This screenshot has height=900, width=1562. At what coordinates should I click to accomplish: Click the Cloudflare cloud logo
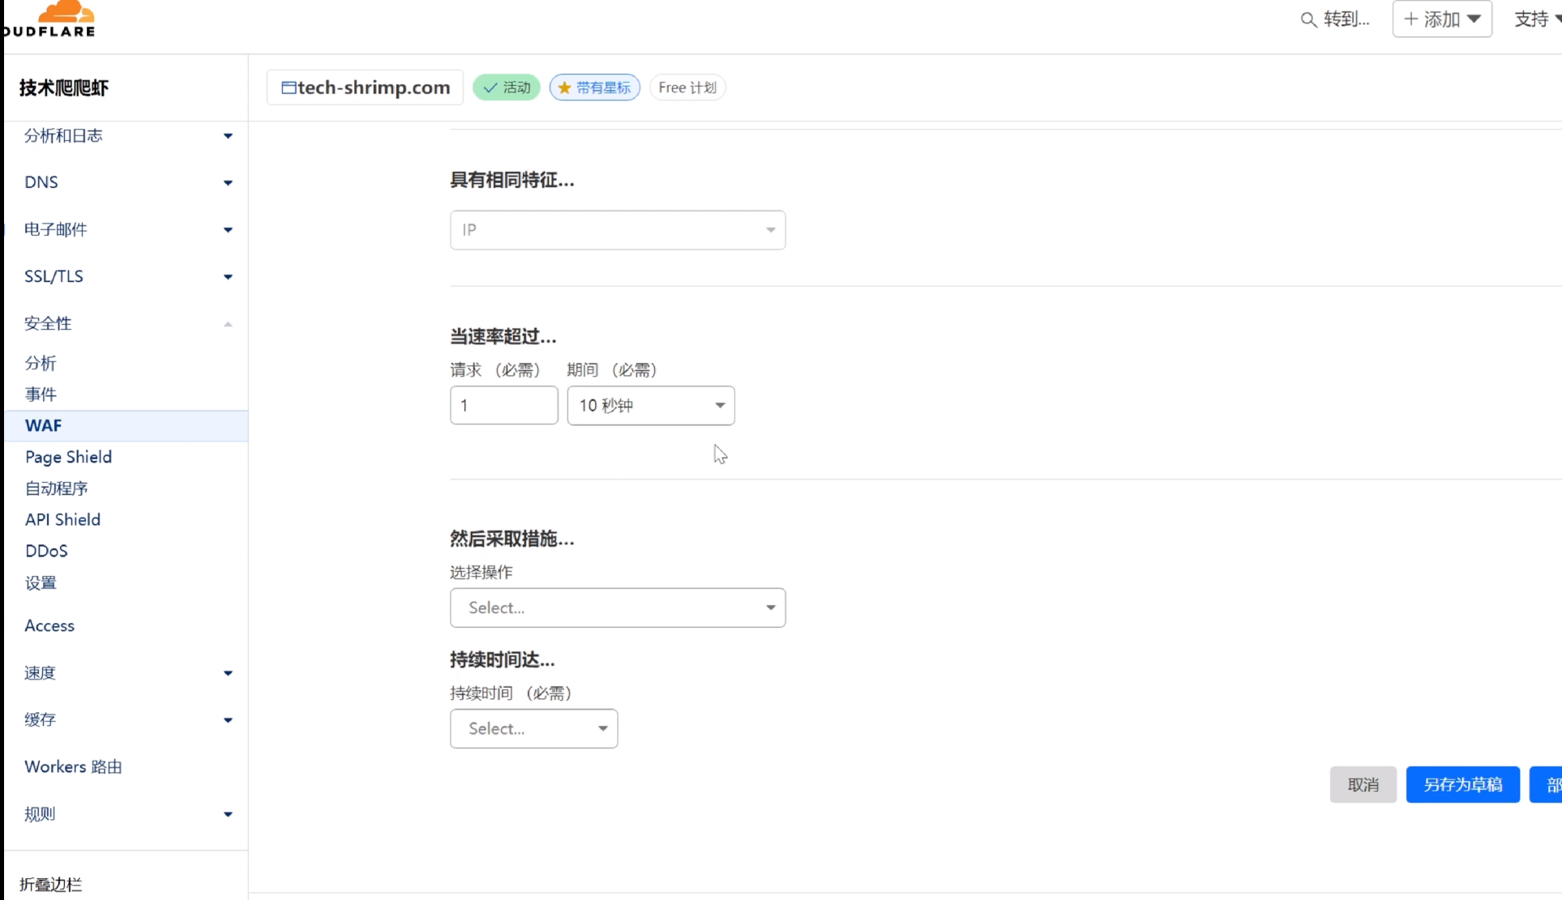[66, 11]
